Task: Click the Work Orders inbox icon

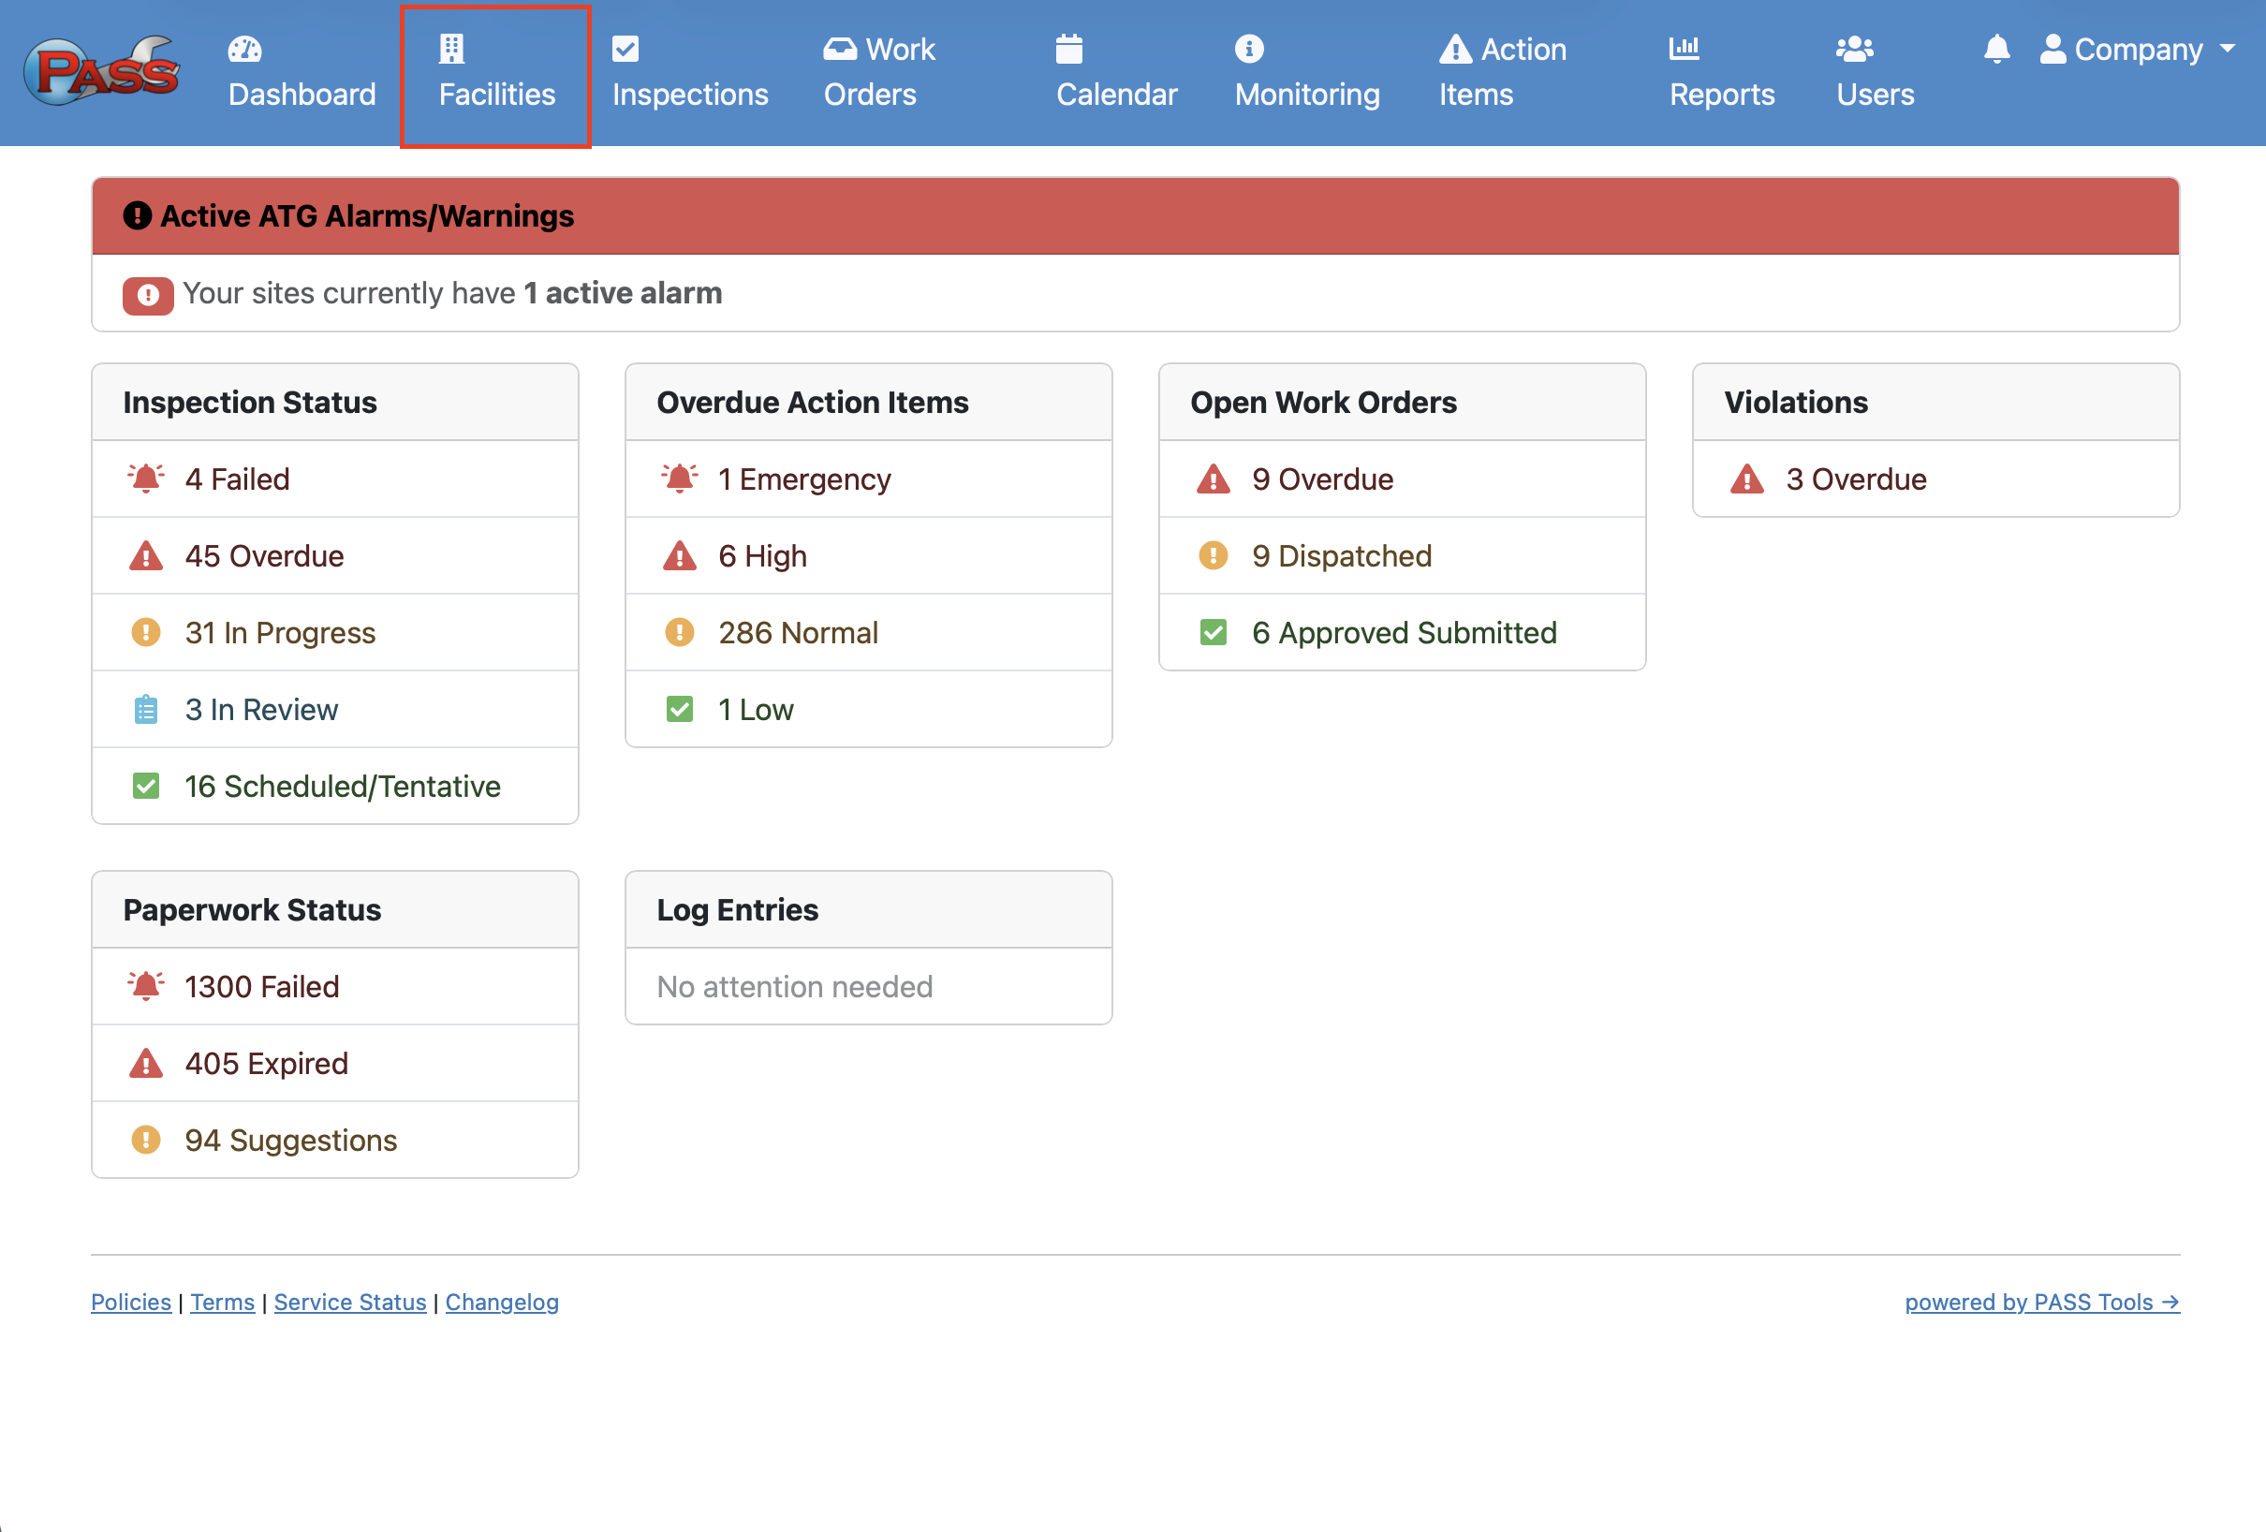Action: click(x=839, y=49)
